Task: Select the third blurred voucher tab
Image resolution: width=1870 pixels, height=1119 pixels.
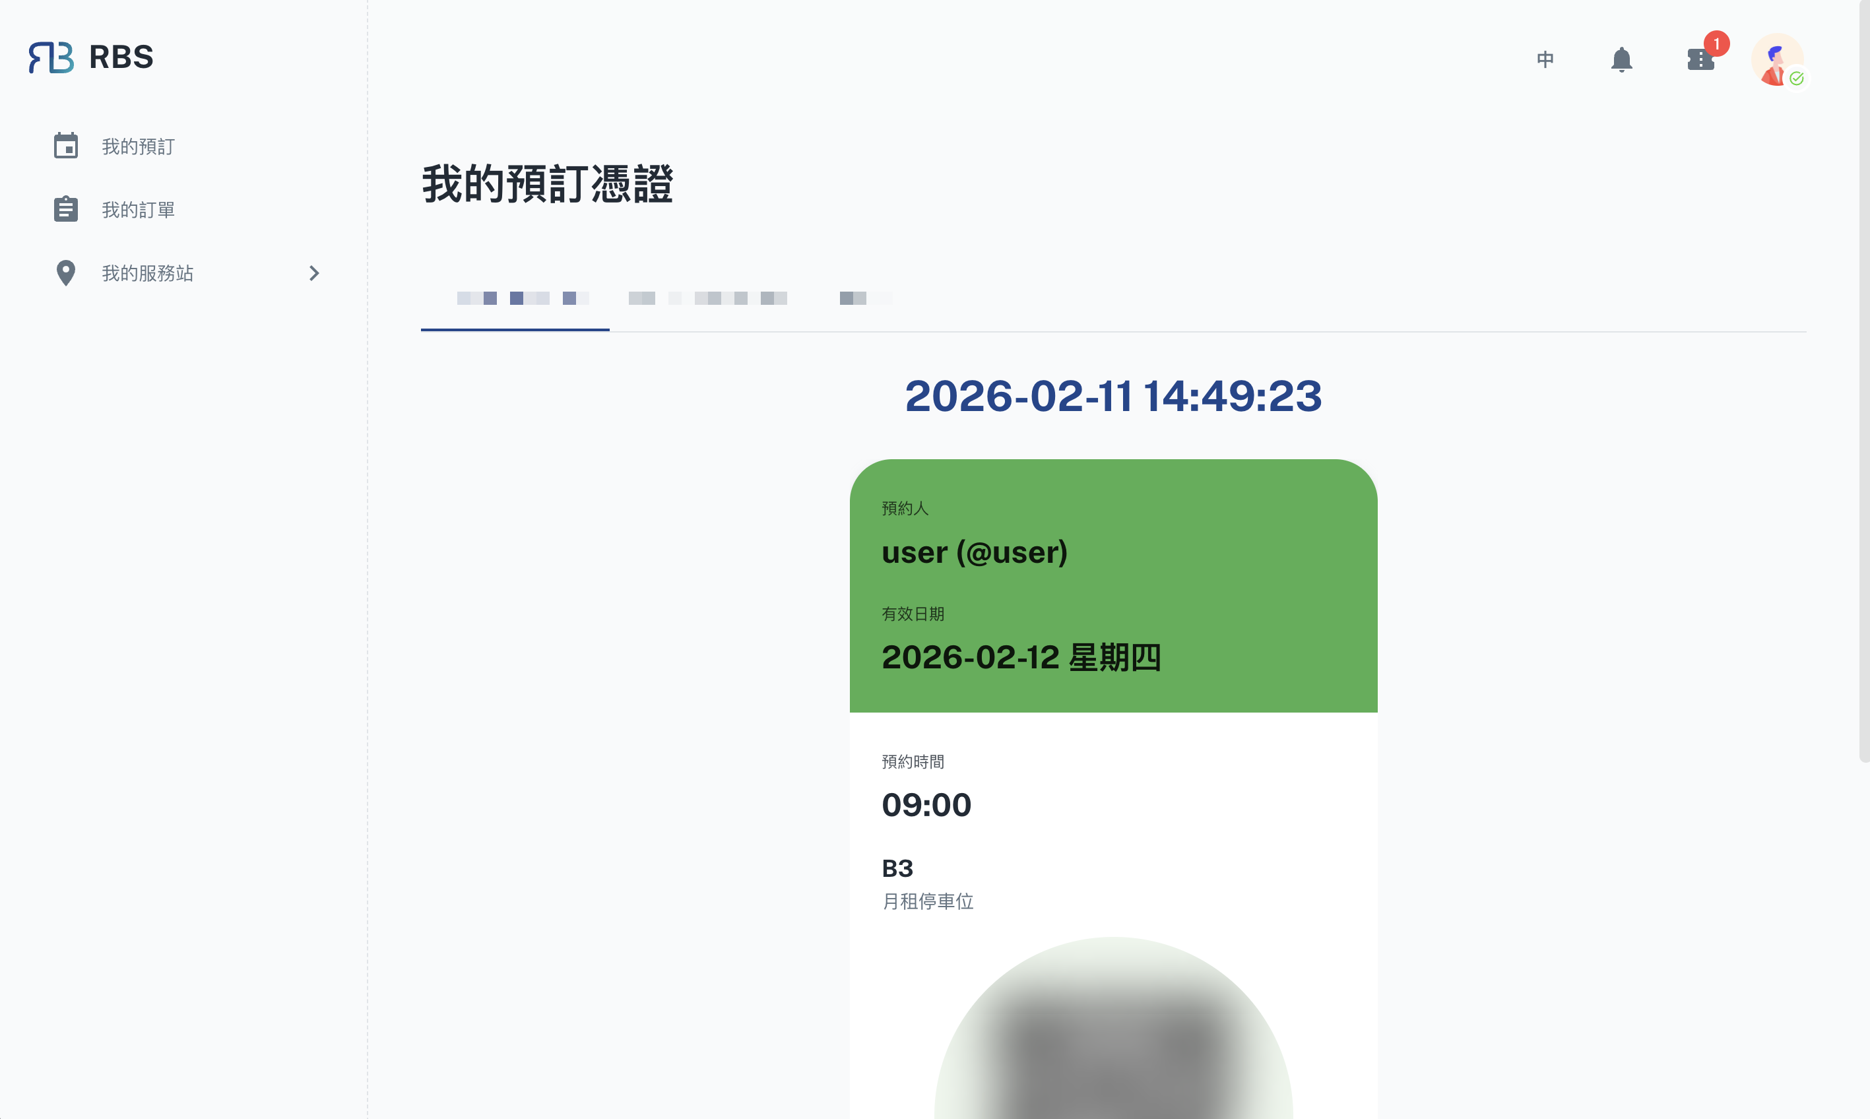Action: 866,299
